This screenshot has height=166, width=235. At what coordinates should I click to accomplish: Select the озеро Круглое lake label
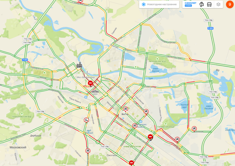tap(156, 70)
